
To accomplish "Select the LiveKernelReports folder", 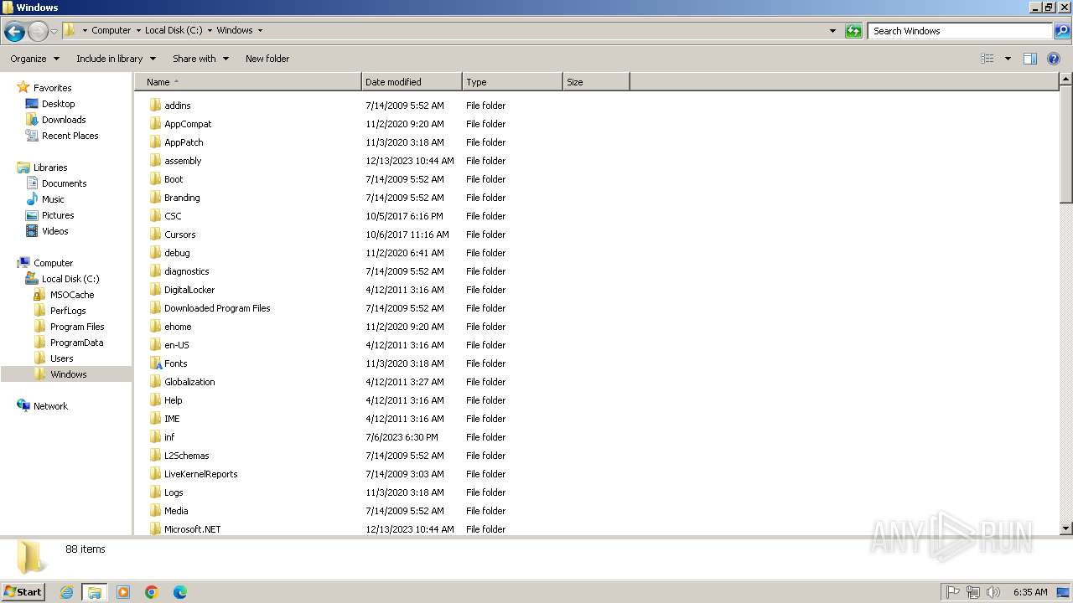I will tap(200, 474).
